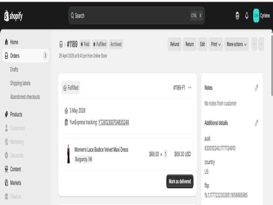273x205 pixels.
Task: Click the search magnifier icon
Action: point(72,16)
